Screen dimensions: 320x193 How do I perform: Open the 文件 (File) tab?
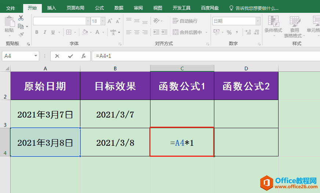(x=11, y=8)
